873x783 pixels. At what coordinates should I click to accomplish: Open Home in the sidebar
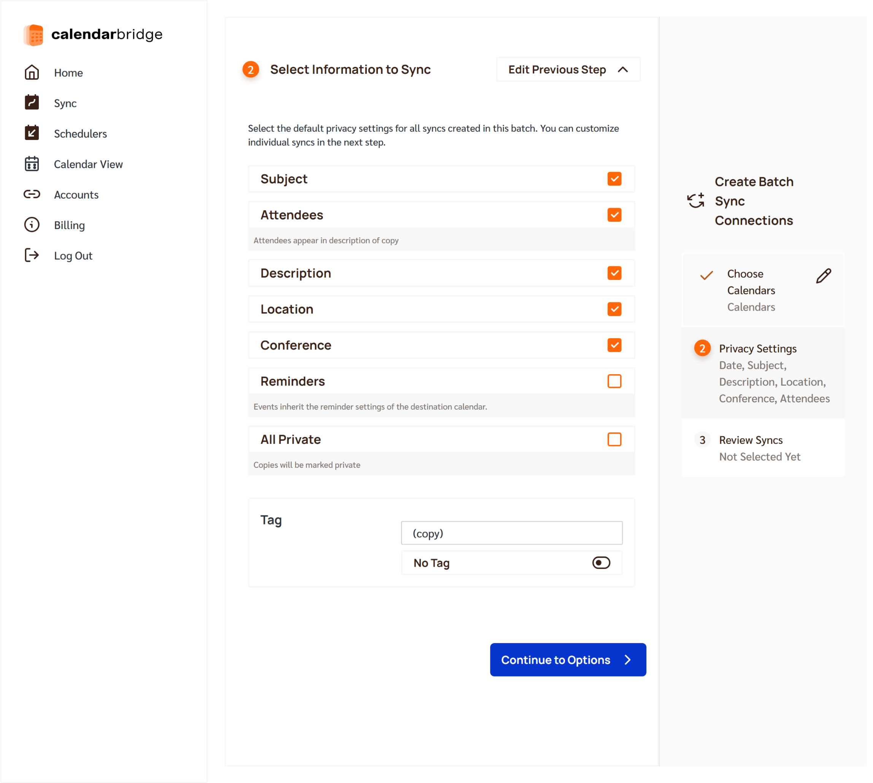click(68, 73)
